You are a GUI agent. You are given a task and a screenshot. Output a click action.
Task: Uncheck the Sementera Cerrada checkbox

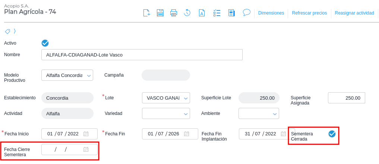click(x=332, y=134)
